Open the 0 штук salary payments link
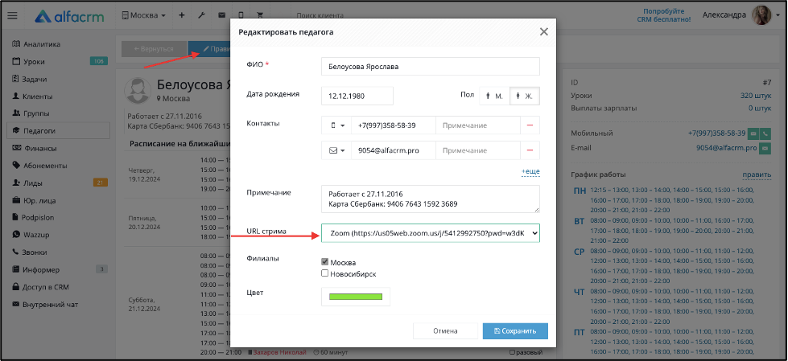Viewport: 788px width, 361px height. pos(759,108)
